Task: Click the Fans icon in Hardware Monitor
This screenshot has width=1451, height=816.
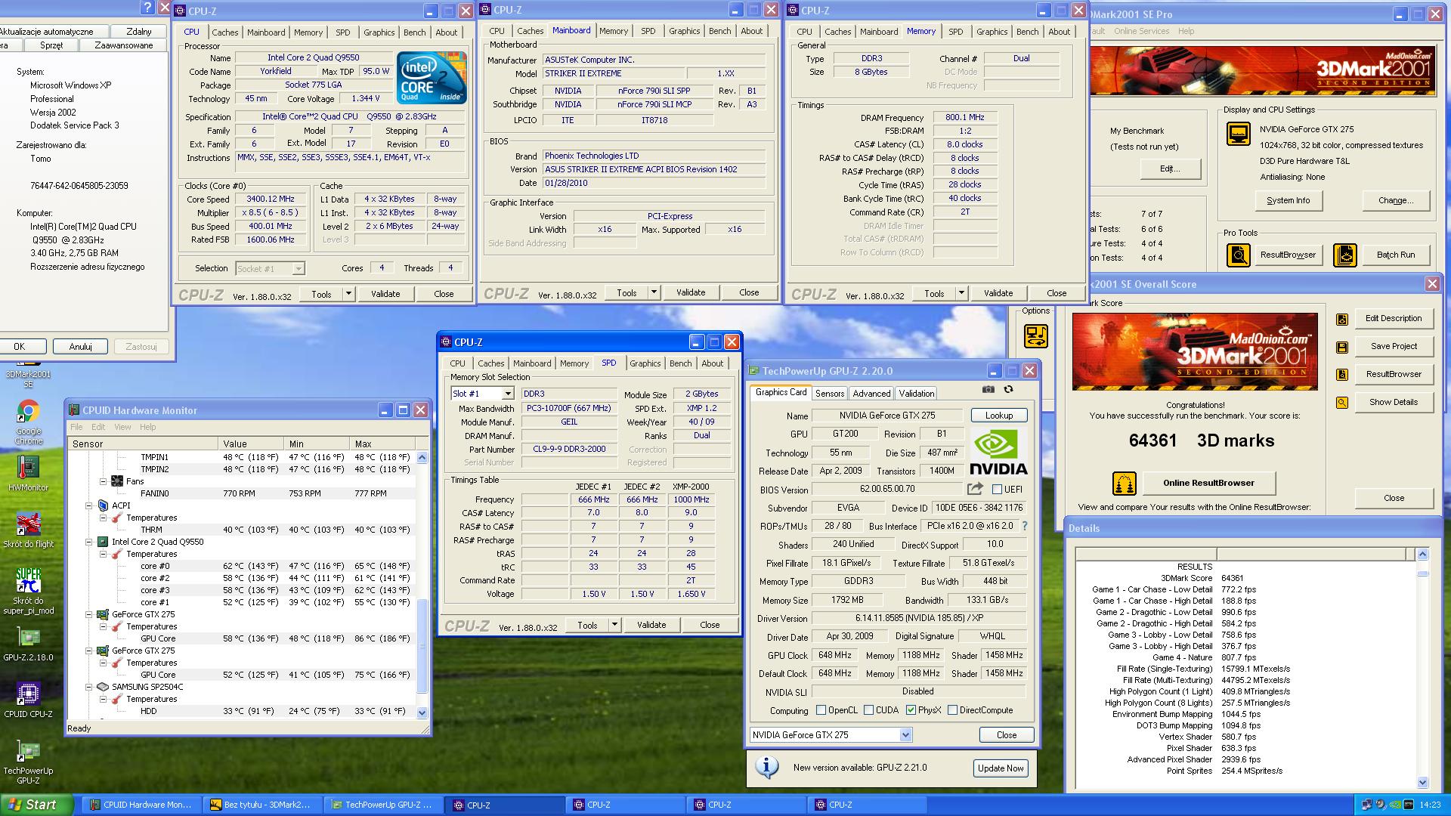Action: 117,481
